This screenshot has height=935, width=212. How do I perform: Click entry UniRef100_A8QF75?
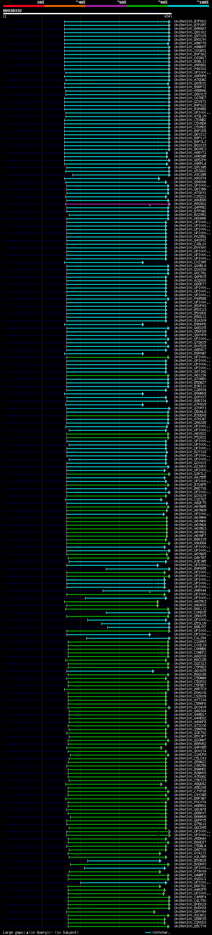click(190, 503)
